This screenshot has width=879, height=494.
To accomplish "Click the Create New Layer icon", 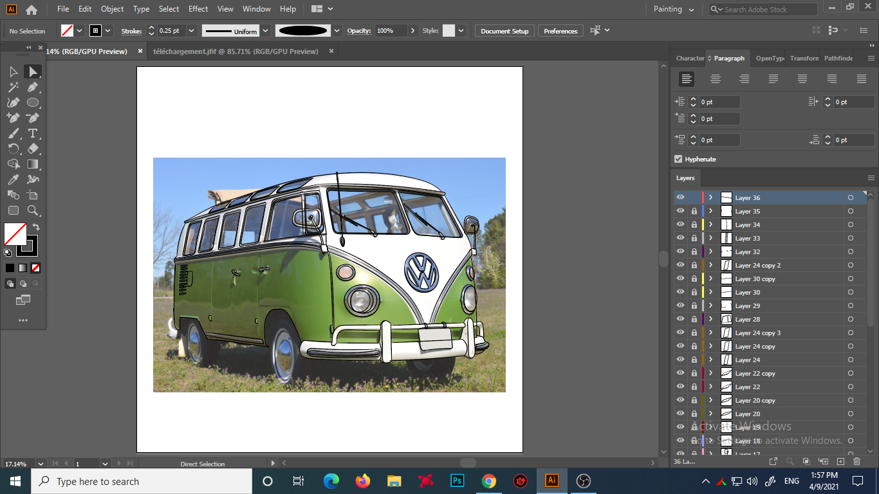I will point(840,461).
